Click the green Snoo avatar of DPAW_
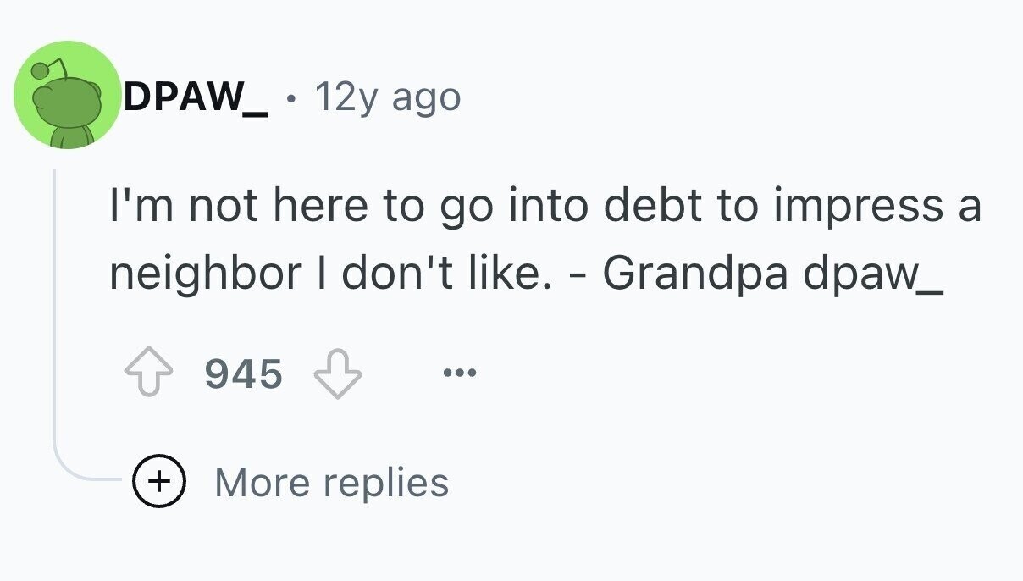Screen dimensions: 1023x581 (x=68, y=96)
